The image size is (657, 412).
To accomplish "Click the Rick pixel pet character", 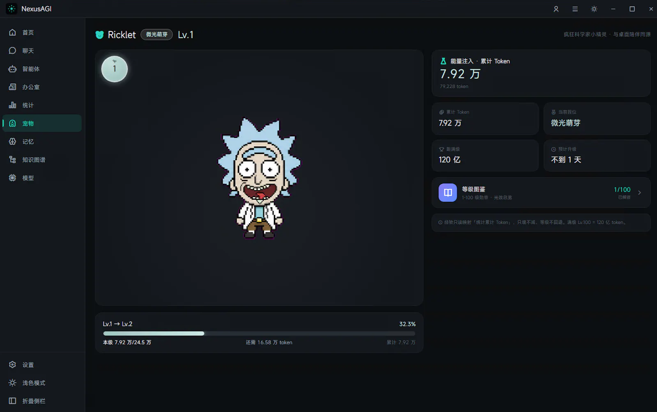I will [x=259, y=178].
